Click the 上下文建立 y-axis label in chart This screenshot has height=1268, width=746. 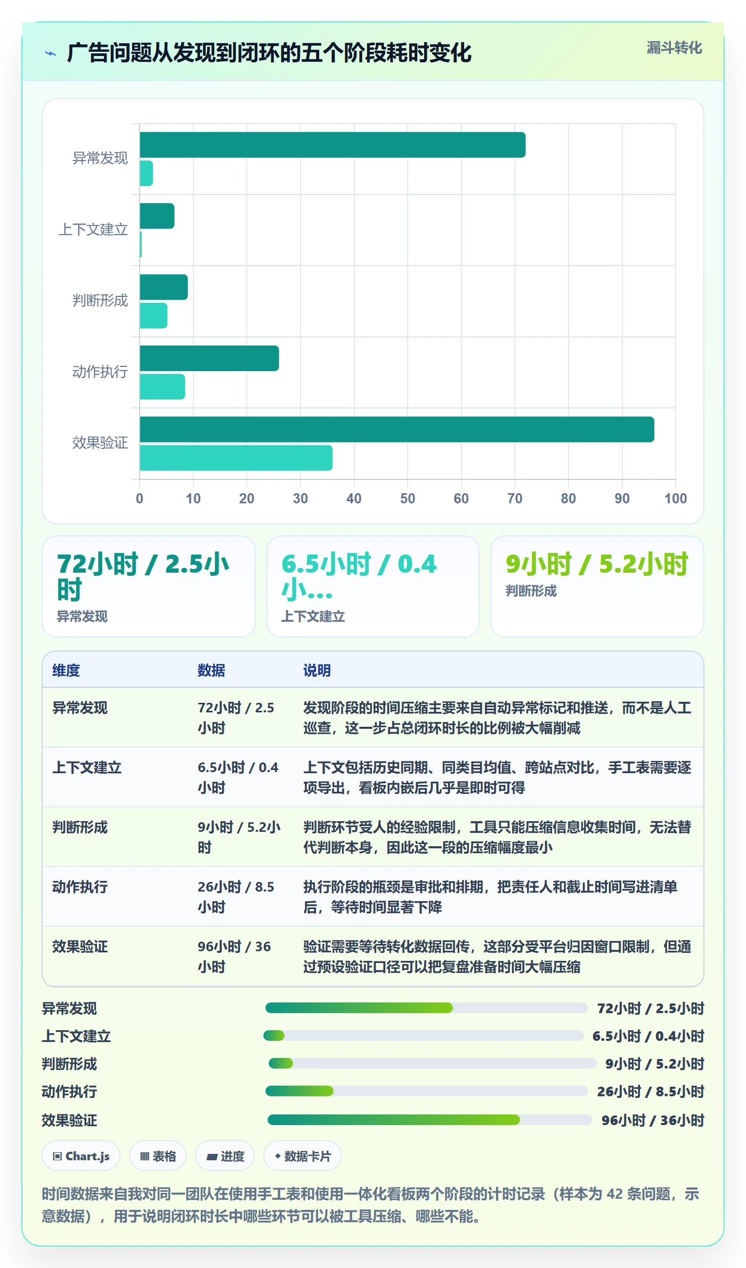[x=93, y=229]
